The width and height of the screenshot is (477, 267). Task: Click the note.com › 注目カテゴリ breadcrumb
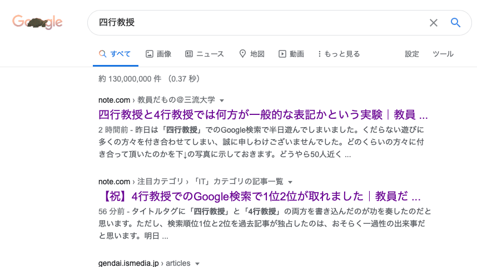[x=191, y=182]
